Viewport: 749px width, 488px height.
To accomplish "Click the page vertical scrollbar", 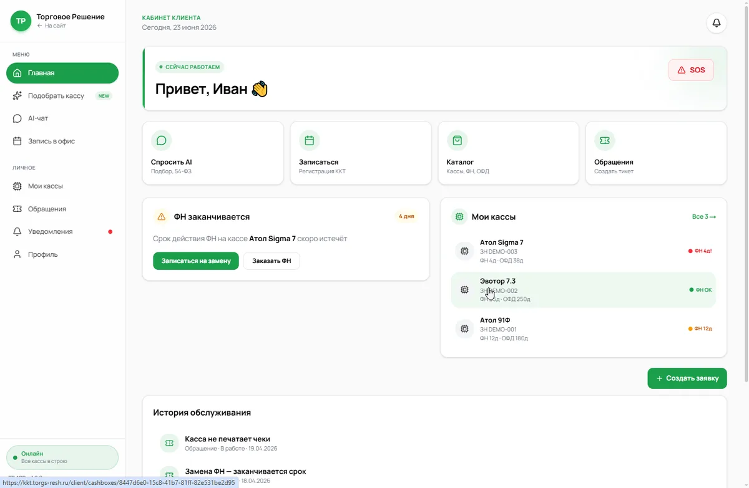I will coord(745,193).
